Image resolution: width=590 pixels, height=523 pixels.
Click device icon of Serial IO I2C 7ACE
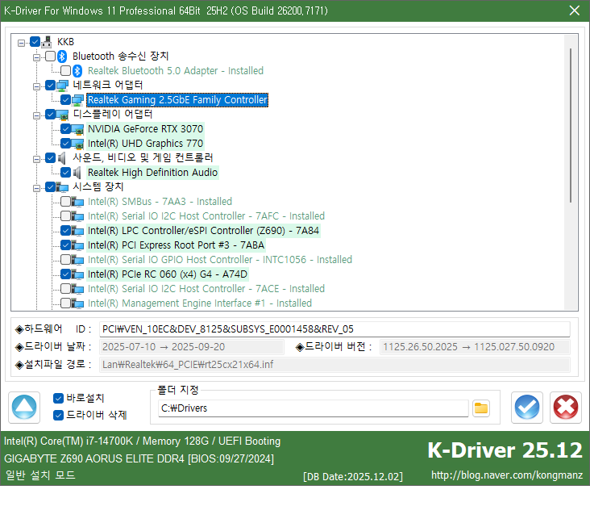(x=77, y=289)
